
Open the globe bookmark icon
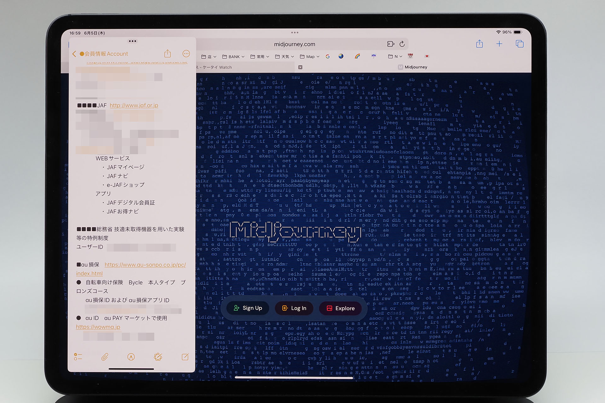[x=341, y=56]
